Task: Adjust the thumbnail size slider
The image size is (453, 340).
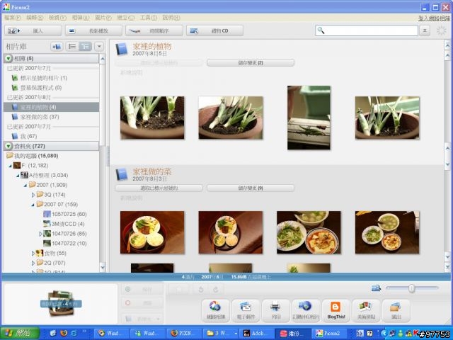Action: [412, 288]
